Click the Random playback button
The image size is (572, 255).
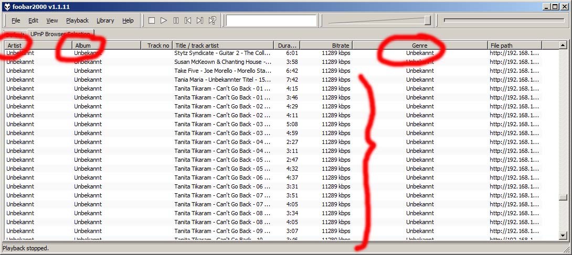[212, 20]
